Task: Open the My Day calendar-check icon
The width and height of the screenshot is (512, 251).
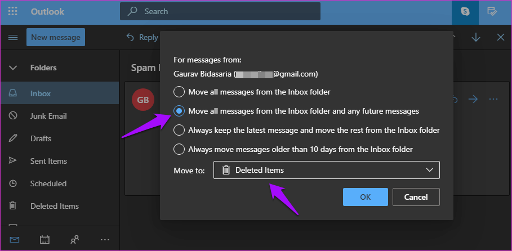Action: [x=492, y=11]
